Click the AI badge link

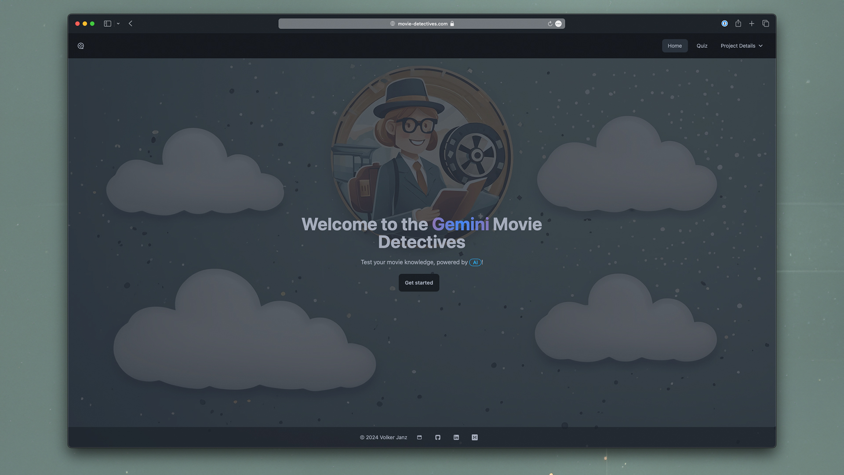pos(475,263)
